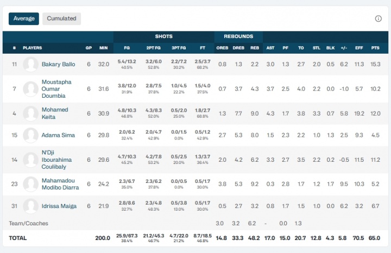Click Adama Sima's avatar image

click(30, 135)
